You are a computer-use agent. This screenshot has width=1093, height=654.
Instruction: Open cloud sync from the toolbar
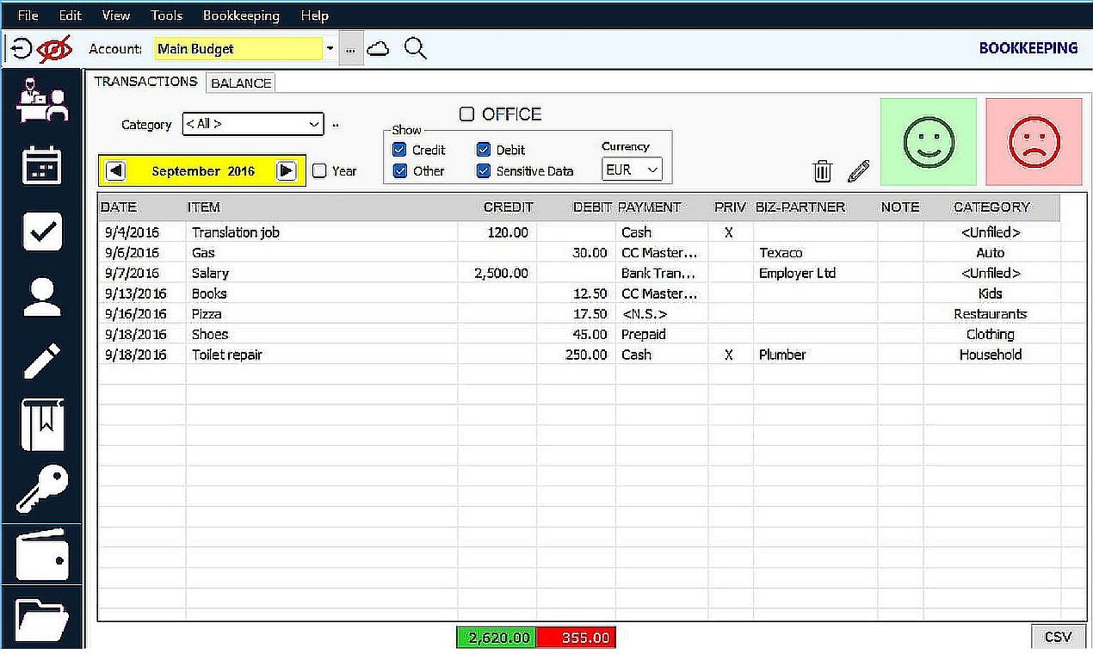click(x=379, y=48)
